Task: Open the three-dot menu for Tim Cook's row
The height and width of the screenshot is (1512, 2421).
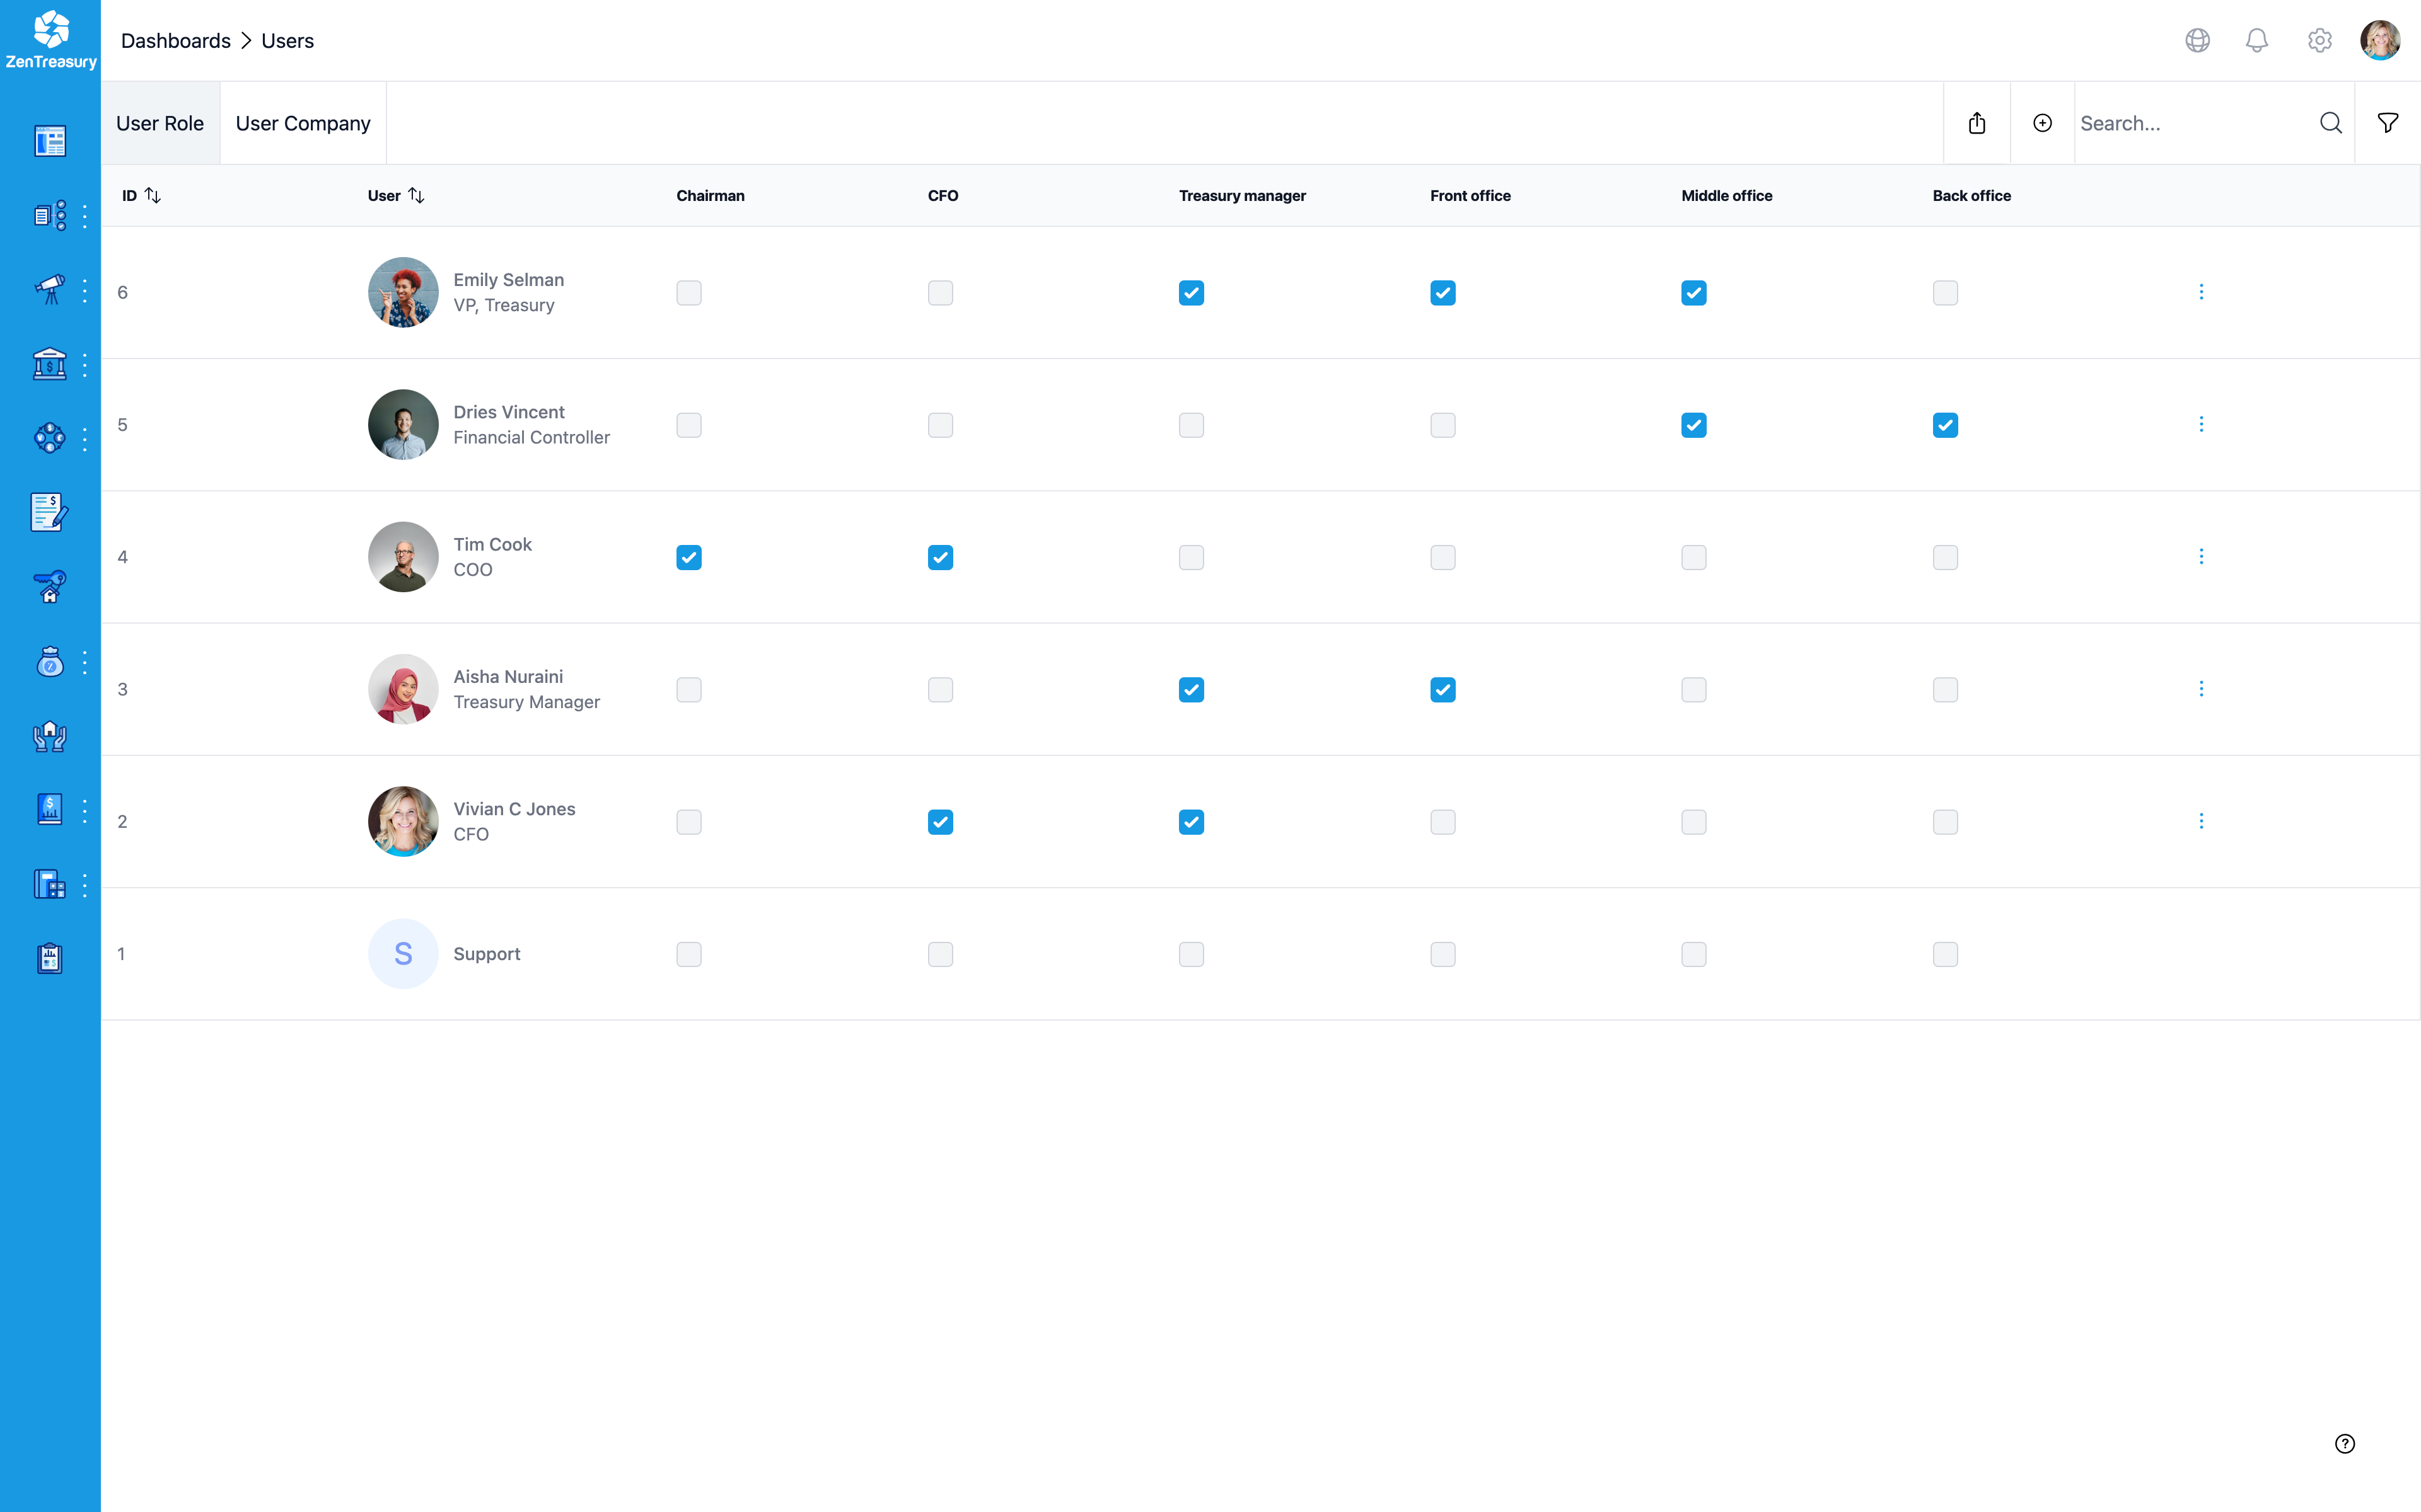Action: (x=2201, y=556)
